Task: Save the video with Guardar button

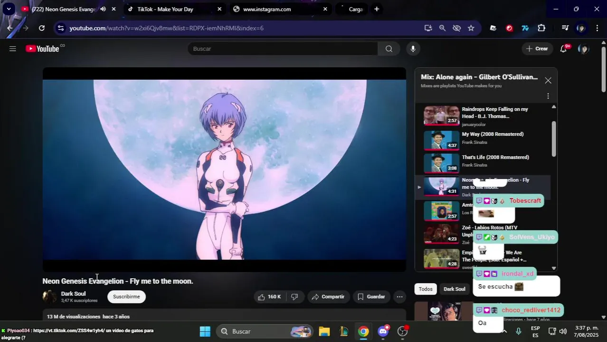Action: (371, 297)
